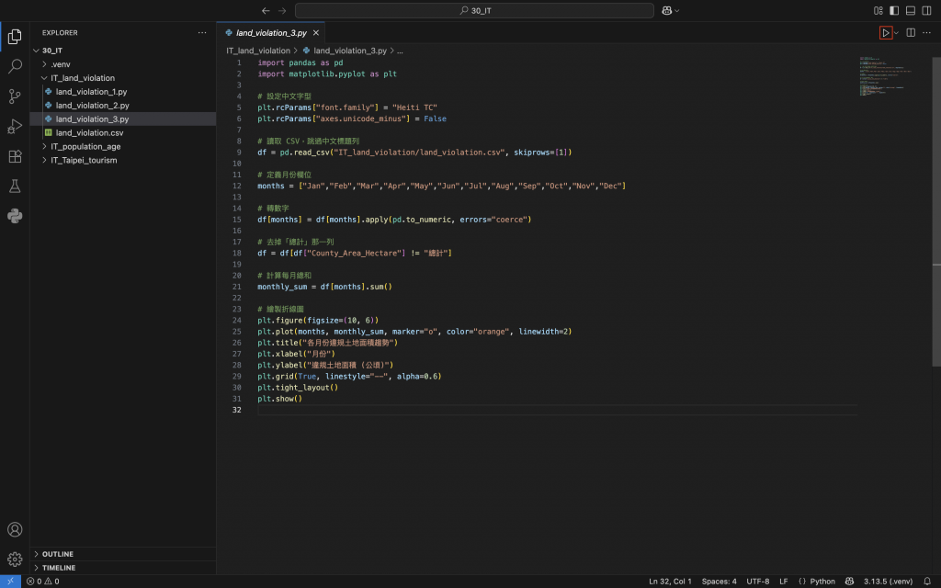Open the Testing flask icon
Viewport: 941px width, 588px height.
tap(15, 187)
